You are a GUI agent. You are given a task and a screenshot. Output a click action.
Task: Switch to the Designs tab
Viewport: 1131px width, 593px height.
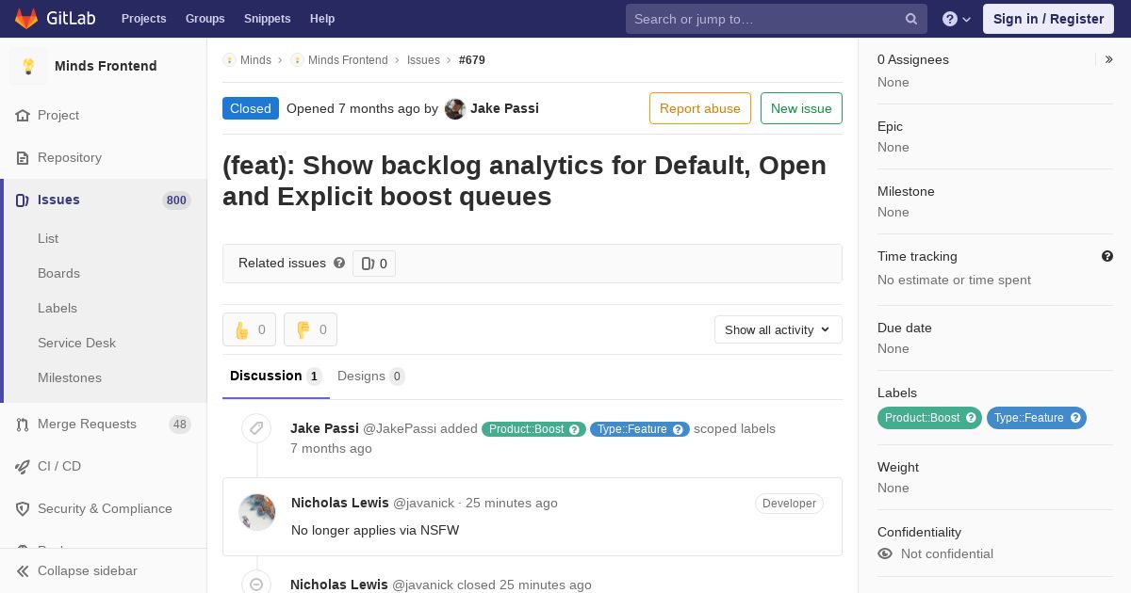point(371,376)
